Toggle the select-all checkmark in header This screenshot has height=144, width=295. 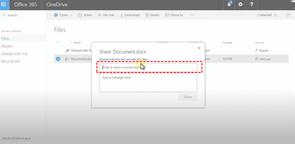click(58, 42)
